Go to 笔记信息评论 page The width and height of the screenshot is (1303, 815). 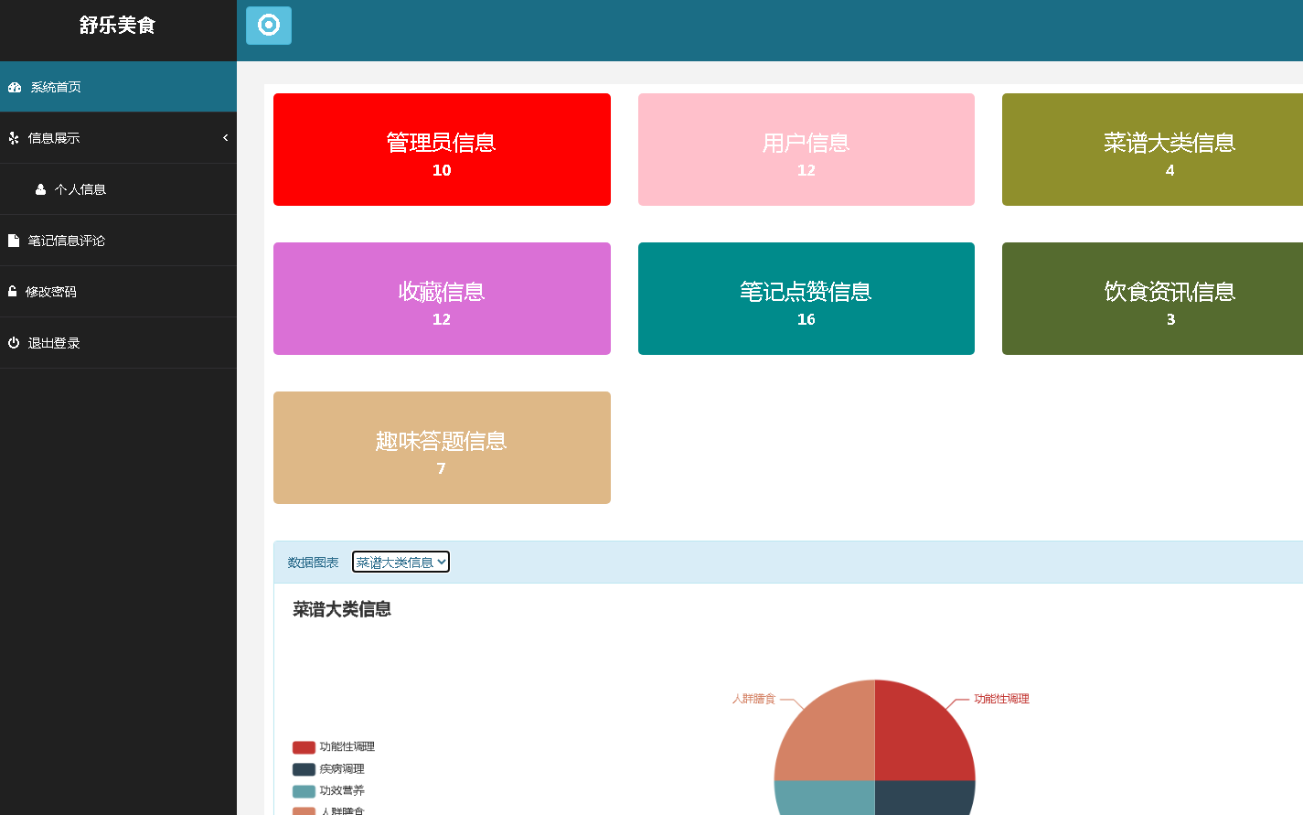pyautogui.click(x=118, y=241)
